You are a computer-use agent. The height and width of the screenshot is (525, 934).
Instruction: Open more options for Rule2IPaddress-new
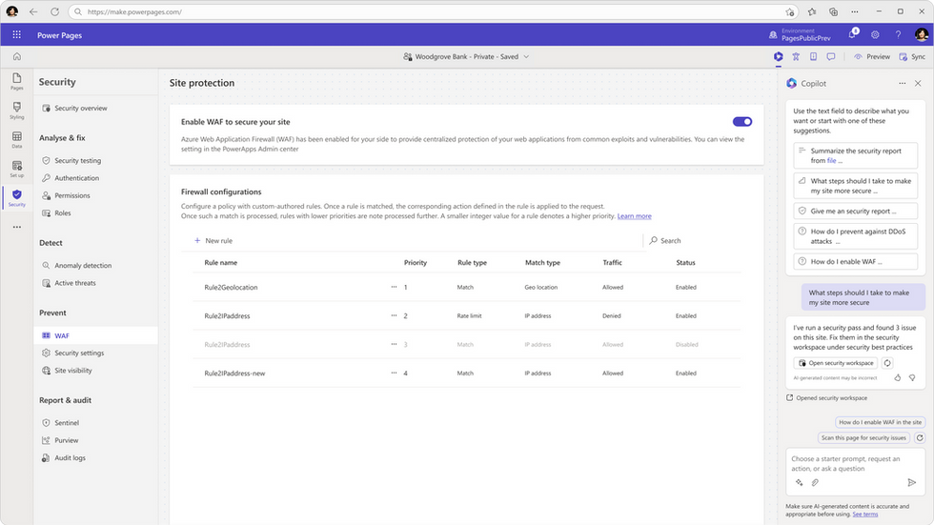coord(394,374)
